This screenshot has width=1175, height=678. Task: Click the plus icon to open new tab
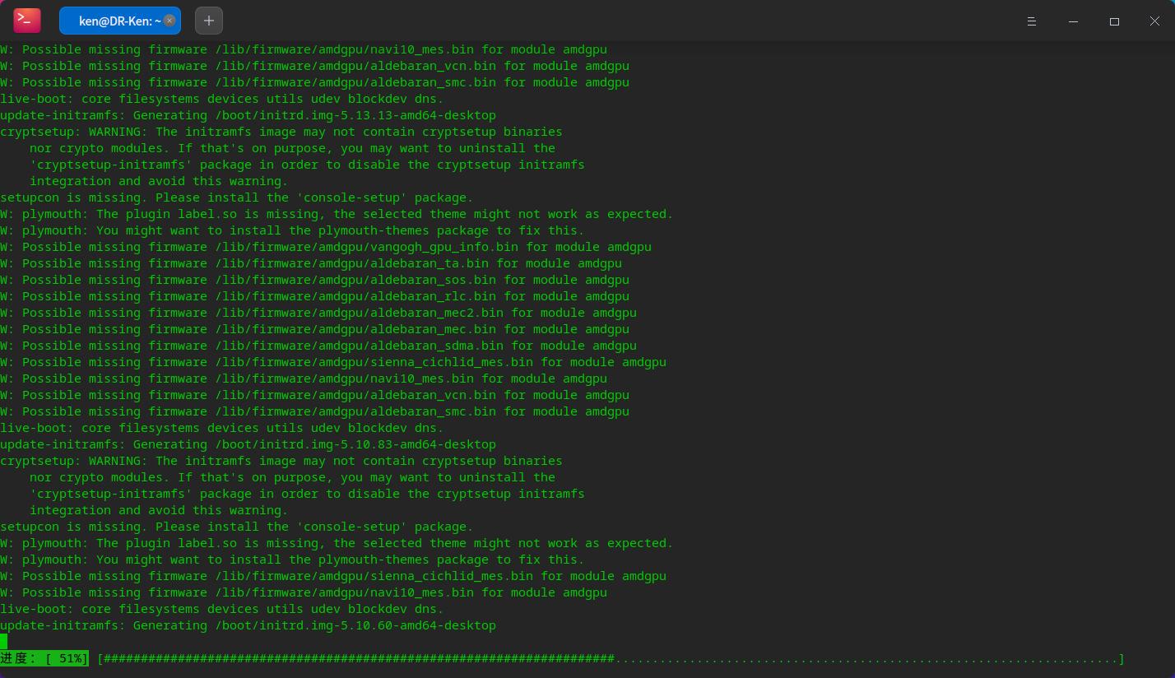pos(208,20)
